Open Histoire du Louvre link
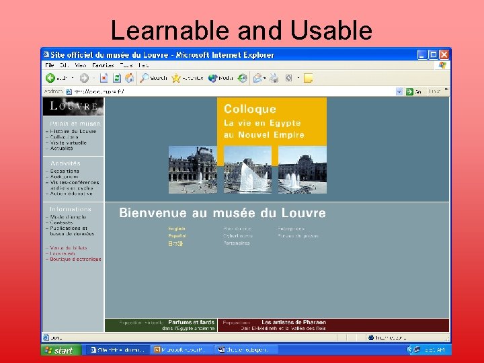 (x=73, y=132)
